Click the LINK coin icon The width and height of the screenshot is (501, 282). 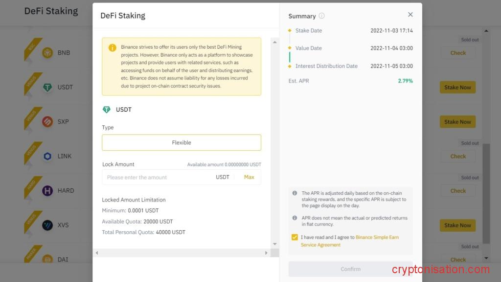[x=47, y=156]
